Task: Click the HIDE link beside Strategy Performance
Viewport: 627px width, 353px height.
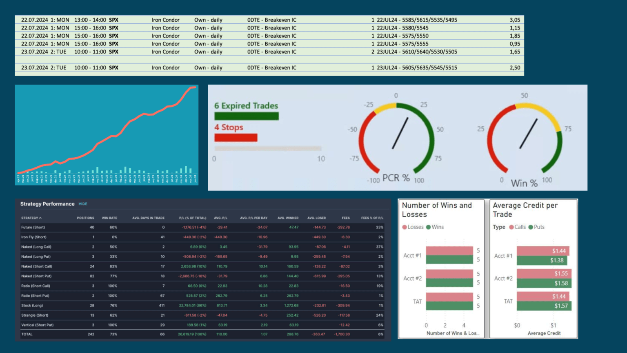Action: 83,204
